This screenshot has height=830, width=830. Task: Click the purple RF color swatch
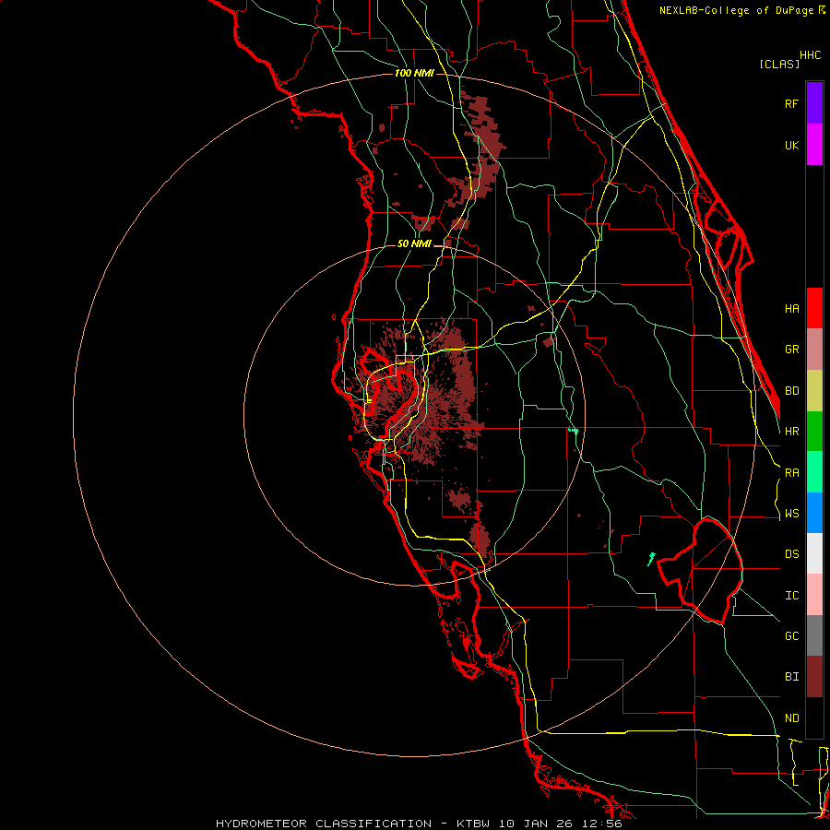pos(814,103)
